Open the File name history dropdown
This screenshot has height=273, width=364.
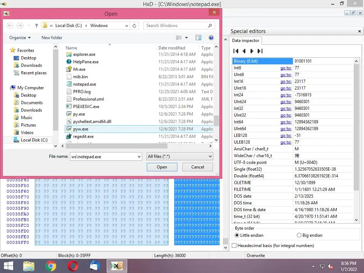pos(139,156)
